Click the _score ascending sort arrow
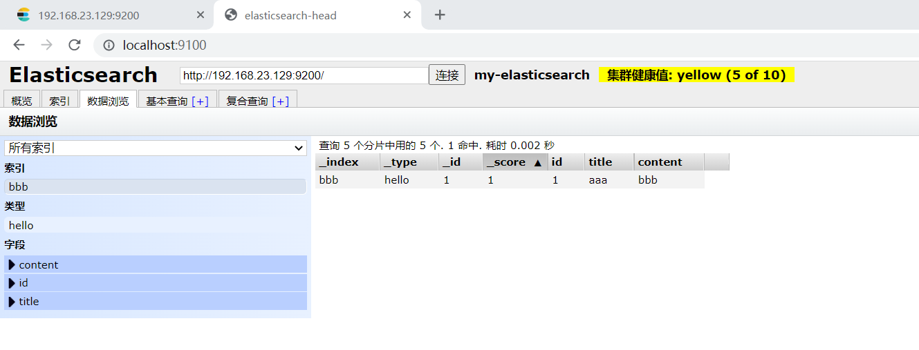The height and width of the screenshot is (350, 919). click(538, 163)
